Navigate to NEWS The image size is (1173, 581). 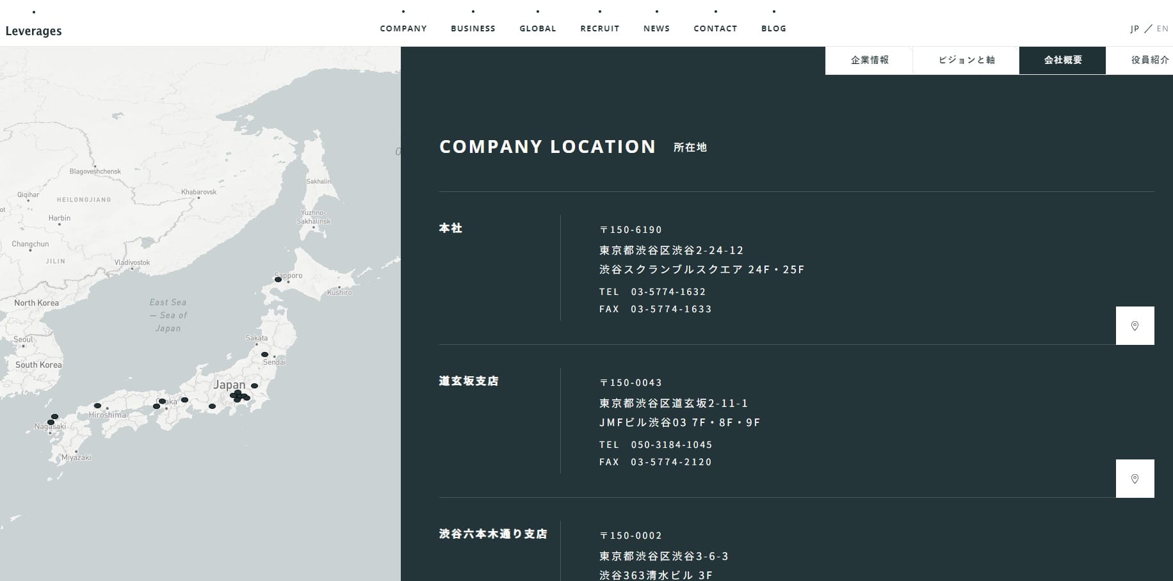click(x=656, y=28)
